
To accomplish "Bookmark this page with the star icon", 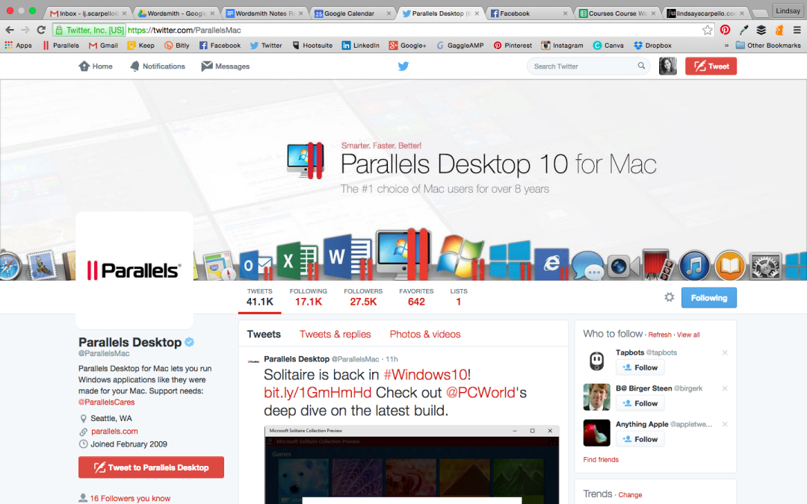I will [707, 30].
